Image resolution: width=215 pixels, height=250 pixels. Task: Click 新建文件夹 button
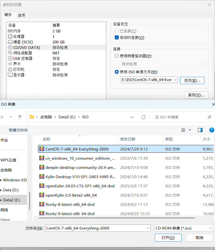tap(18, 130)
